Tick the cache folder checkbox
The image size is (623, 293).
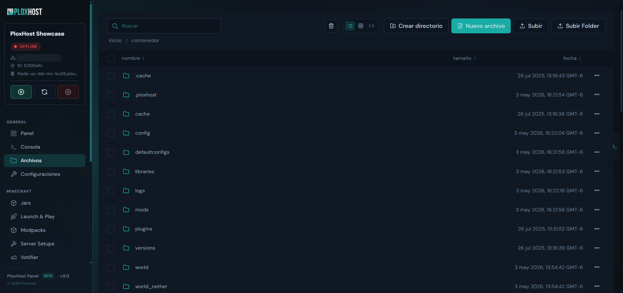pos(111,114)
